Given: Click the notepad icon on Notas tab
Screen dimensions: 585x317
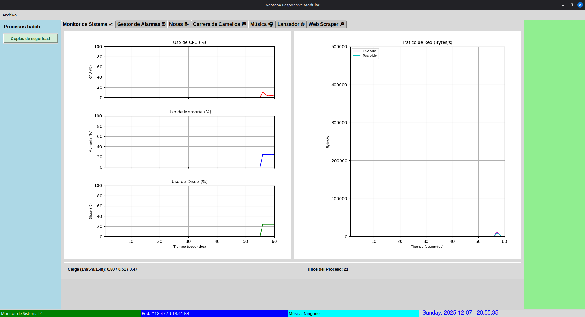Looking at the screenshot, I should click(x=187, y=24).
